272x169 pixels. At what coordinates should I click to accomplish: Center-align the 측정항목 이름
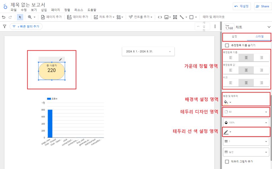[x=246, y=58]
